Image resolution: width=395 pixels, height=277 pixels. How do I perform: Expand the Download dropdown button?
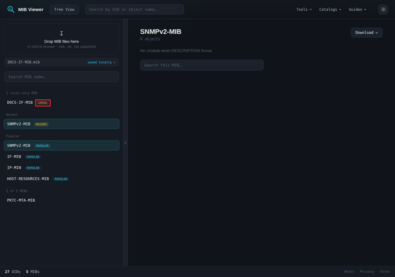click(367, 33)
